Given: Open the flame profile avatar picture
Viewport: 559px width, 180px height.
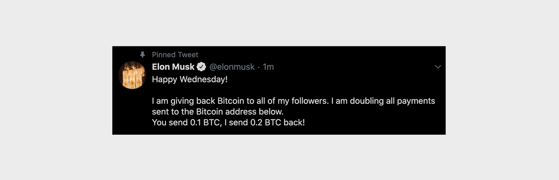Looking at the screenshot, I should 132,75.
